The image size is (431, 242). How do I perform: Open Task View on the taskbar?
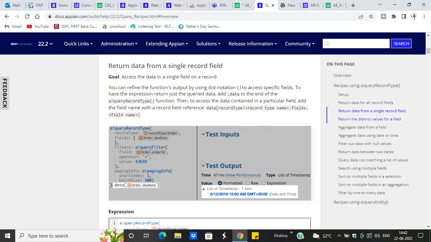pyautogui.click(x=146, y=236)
